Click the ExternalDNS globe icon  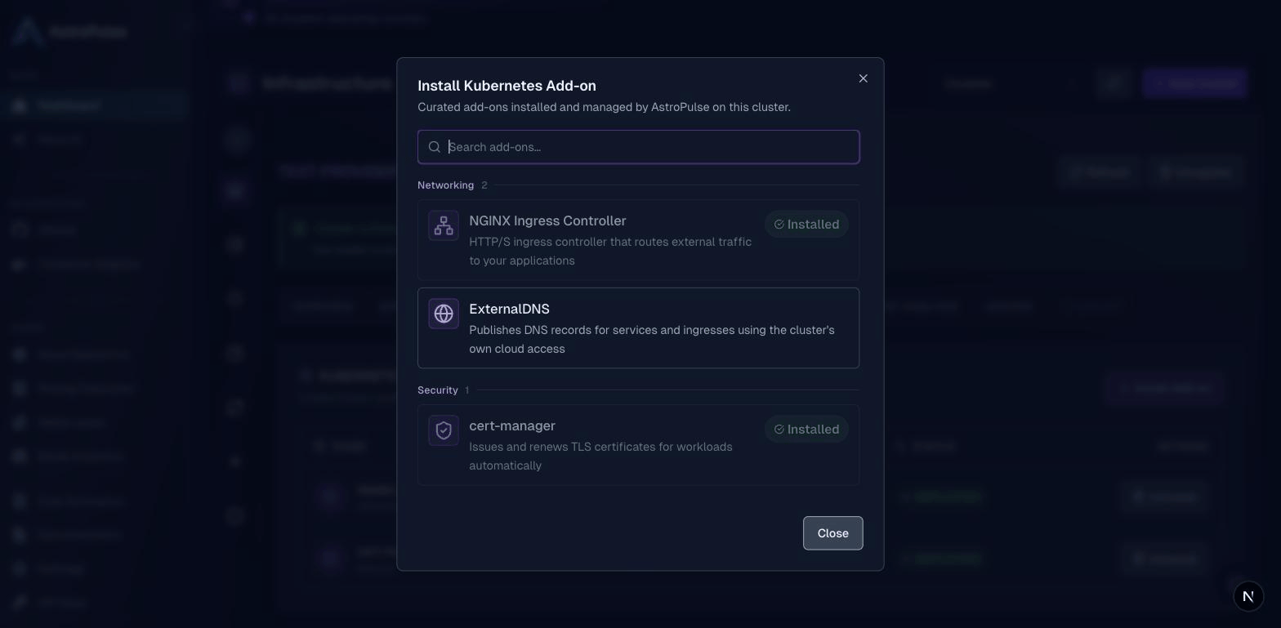(444, 314)
